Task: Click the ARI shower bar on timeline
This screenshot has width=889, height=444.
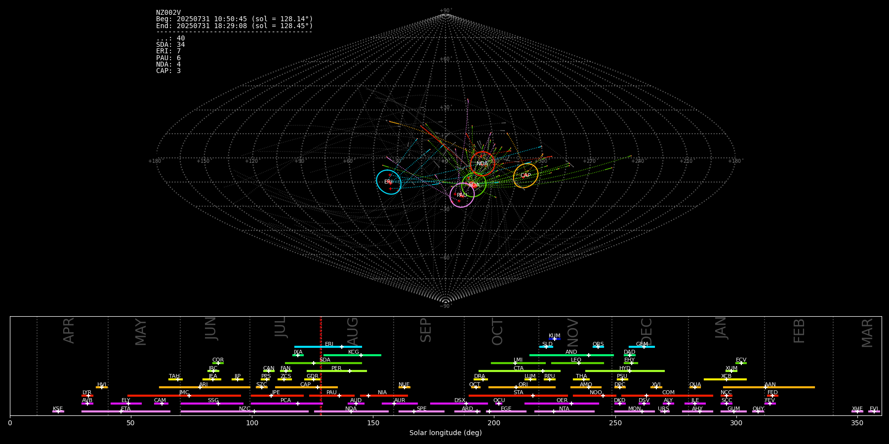Action: 204,387
